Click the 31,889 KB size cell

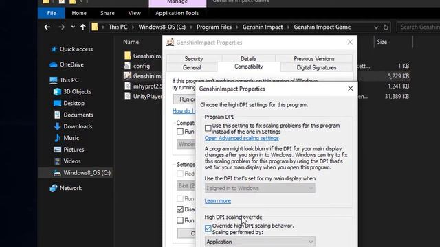click(x=397, y=97)
